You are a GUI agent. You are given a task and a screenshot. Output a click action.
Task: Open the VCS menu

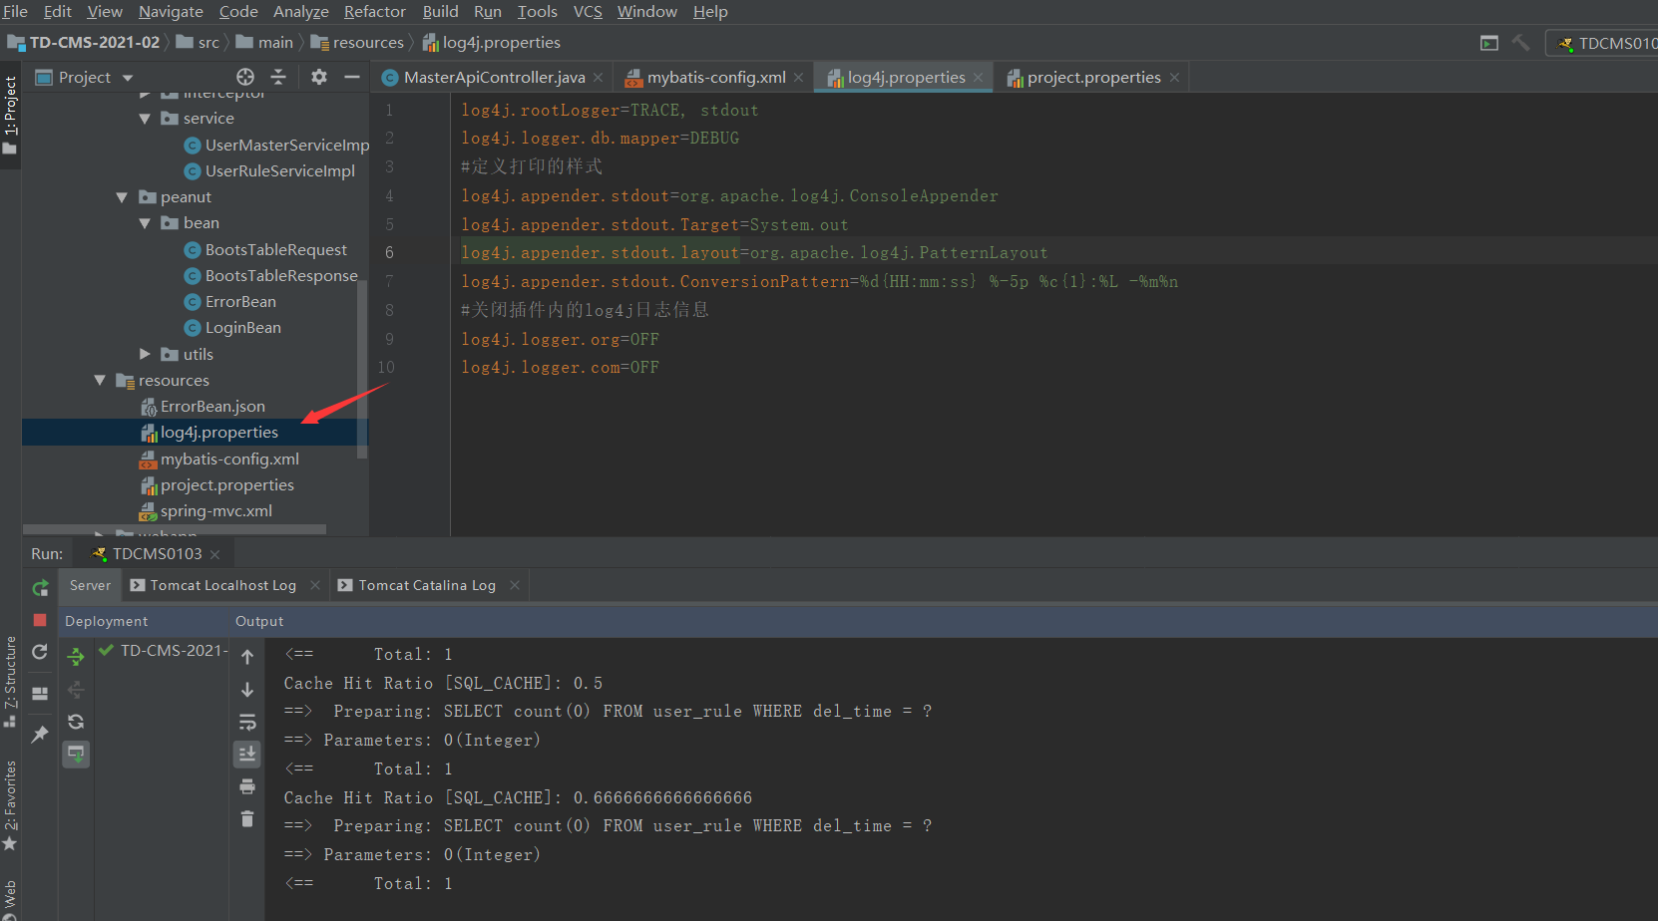point(588,11)
